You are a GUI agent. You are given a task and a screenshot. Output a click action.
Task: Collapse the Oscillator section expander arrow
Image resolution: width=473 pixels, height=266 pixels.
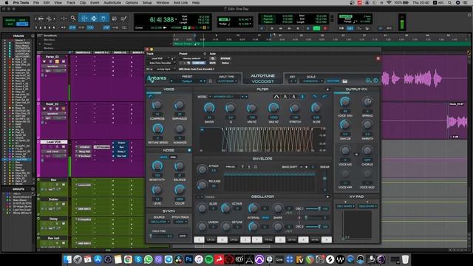click(x=327, y=197)
